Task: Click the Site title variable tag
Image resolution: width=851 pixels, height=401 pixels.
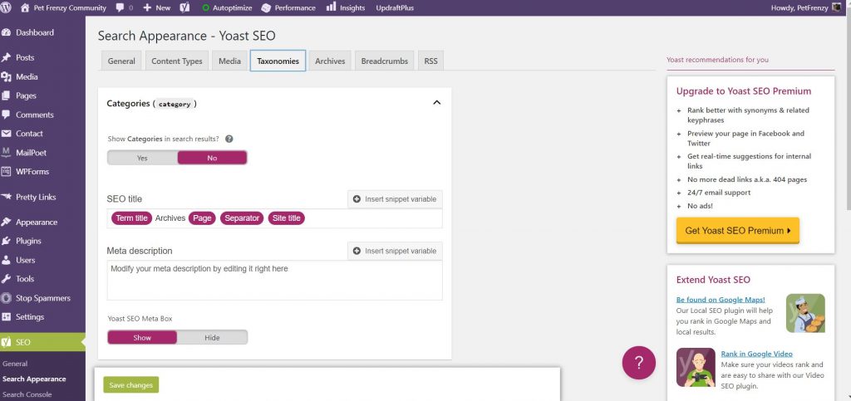Action: pyautogui.click(x=287, y=218)
